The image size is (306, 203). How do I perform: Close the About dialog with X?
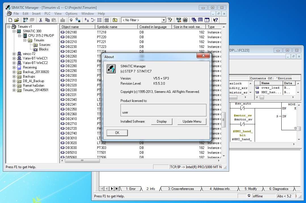click(203, 56)
